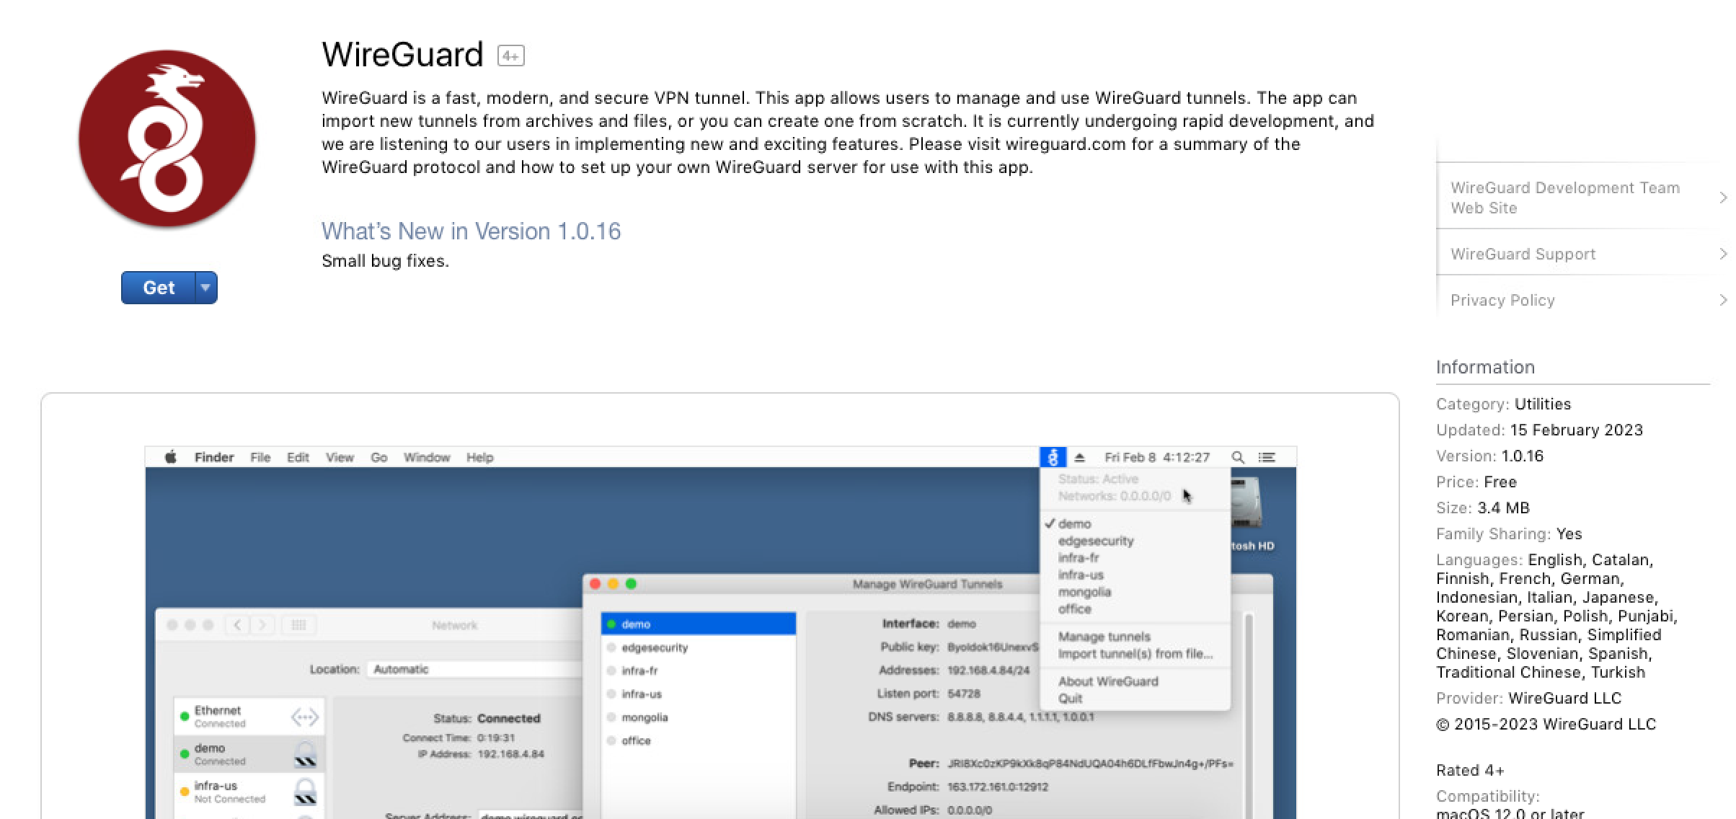Viewport: 1736px width, 819px height.
Task: Select the infra-us network service
Action: [216, 791]
